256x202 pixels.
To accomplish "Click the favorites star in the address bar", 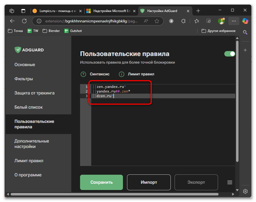I will point(157,21).
